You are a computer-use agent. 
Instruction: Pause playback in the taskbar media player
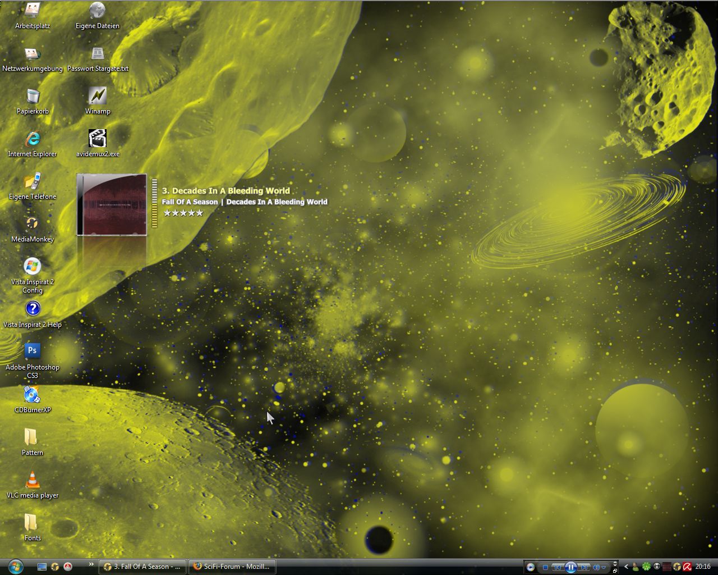[570, 567]
